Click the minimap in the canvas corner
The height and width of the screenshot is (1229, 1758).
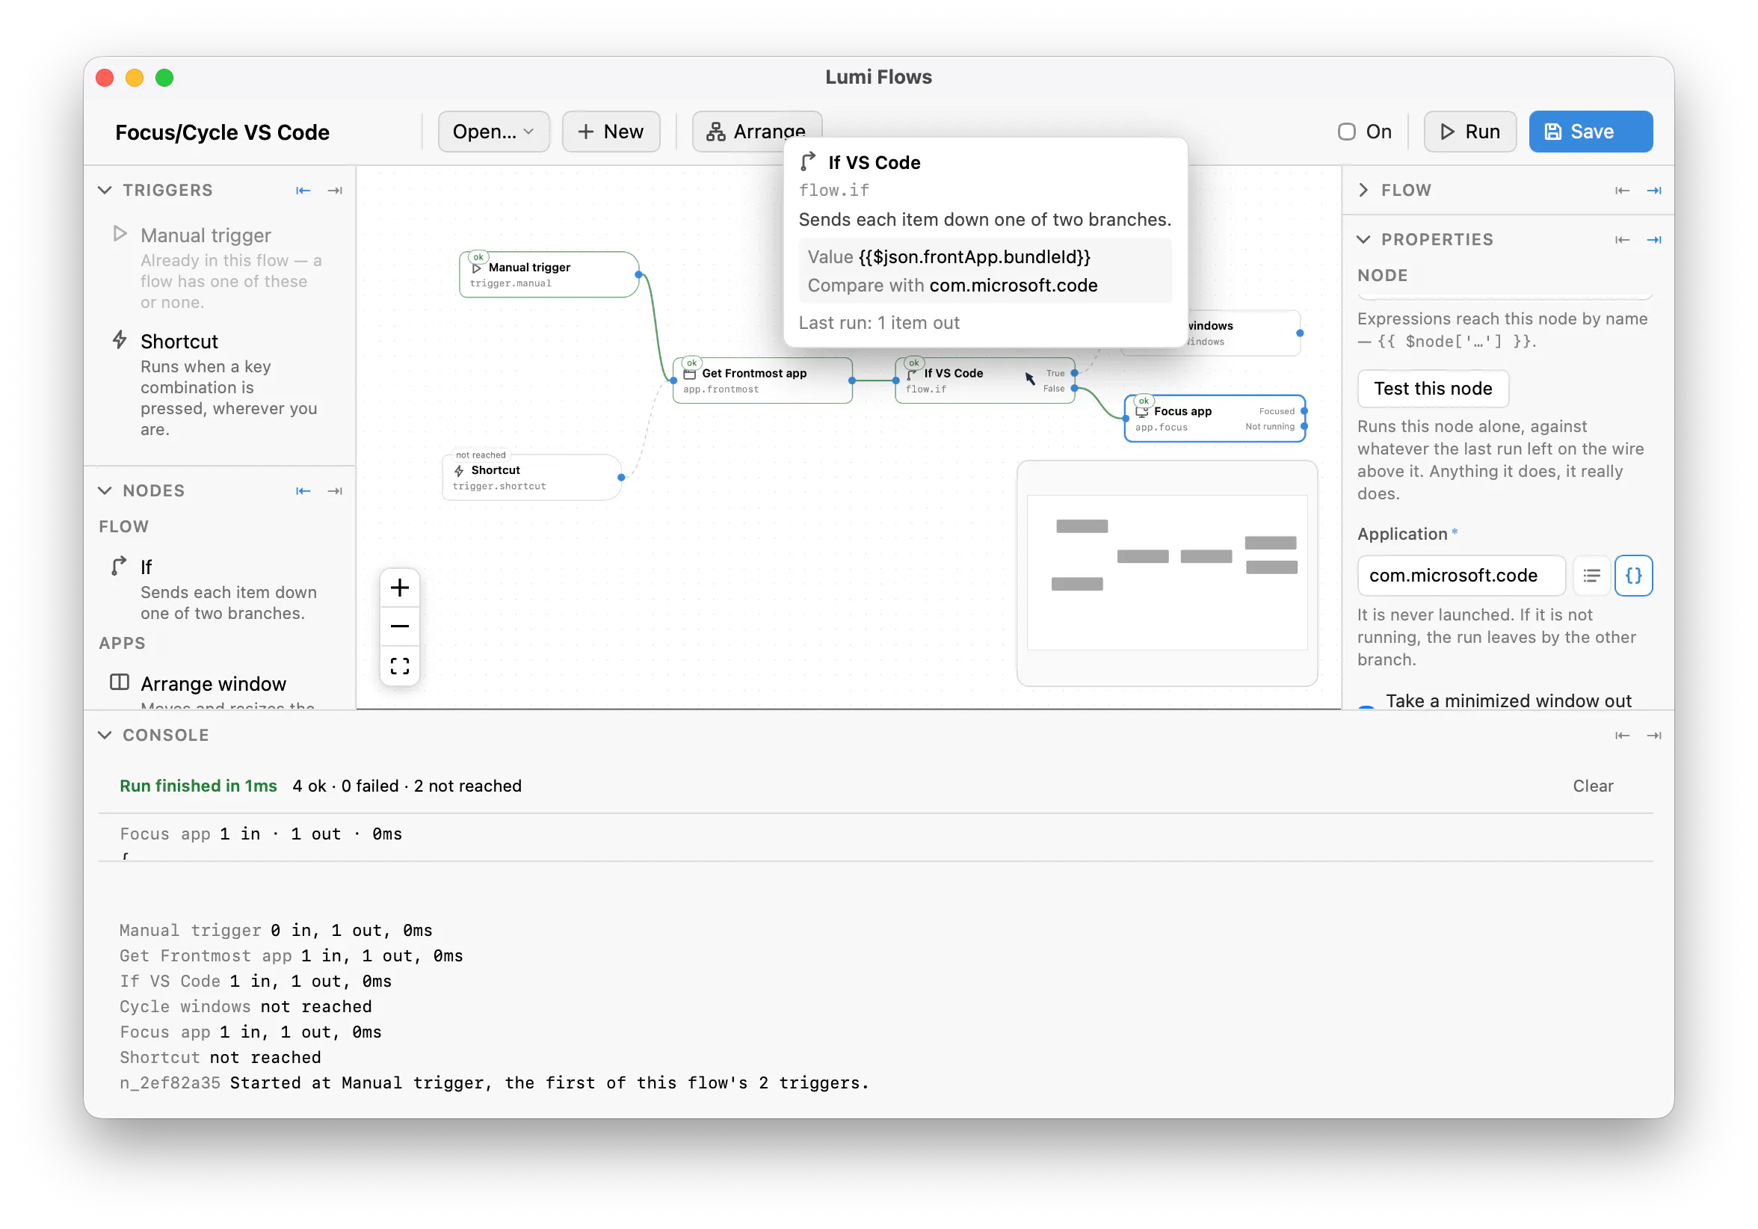point(1166,573)
